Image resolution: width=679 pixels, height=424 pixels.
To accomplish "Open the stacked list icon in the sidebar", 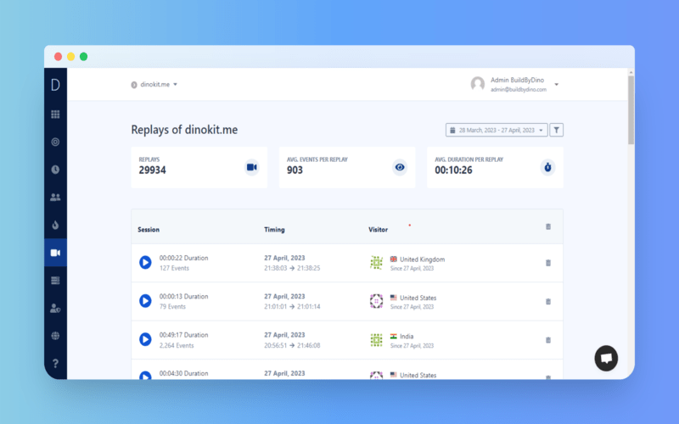I will click(x=55, y=281).
